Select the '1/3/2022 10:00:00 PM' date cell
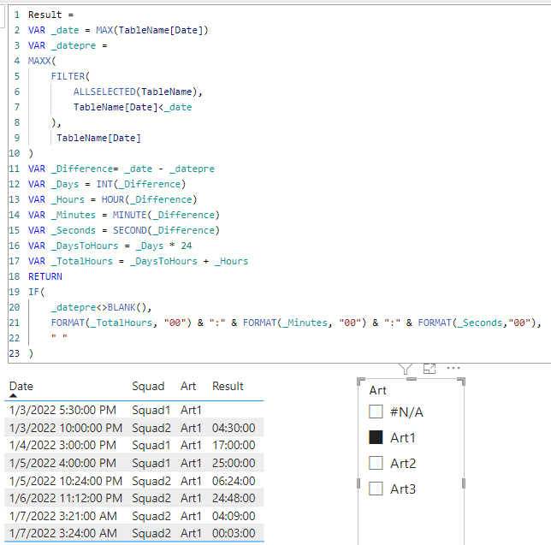 tap(66, 428)
